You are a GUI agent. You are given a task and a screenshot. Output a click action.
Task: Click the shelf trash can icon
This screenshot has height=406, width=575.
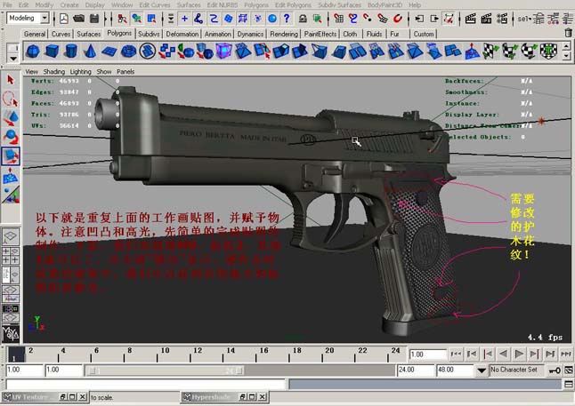568,33
